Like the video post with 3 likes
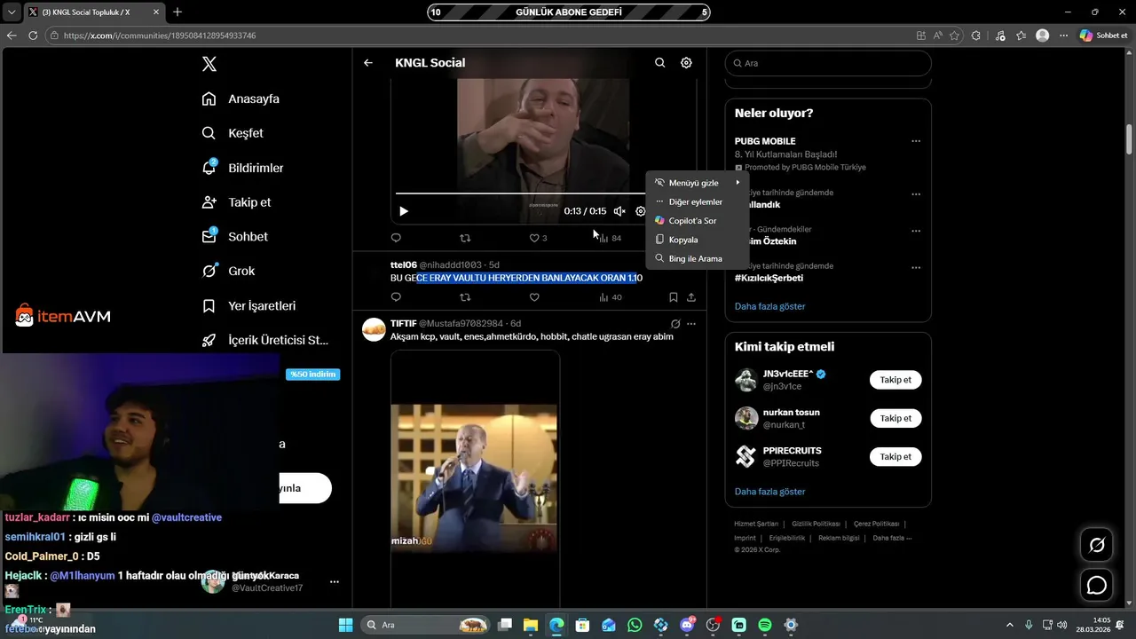Viewport: 1136px width, 639px height. click(538, 238)
